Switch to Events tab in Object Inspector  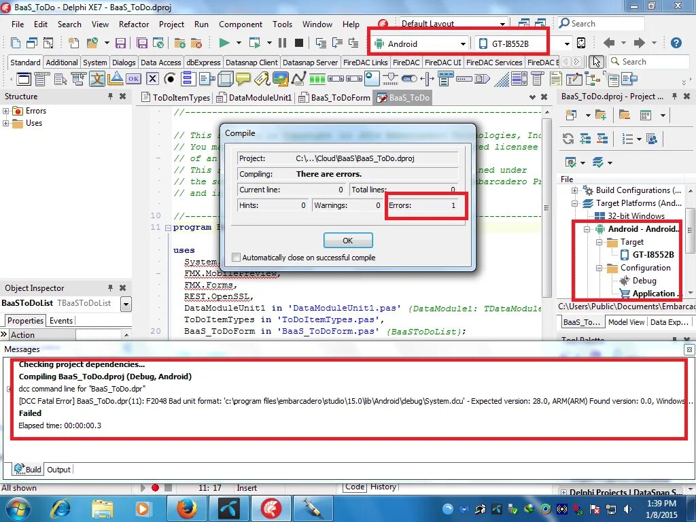pyautogui.click(x=60, y=321)
